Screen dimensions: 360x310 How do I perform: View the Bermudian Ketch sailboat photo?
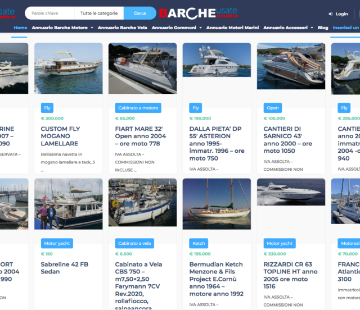click(217, 204)
